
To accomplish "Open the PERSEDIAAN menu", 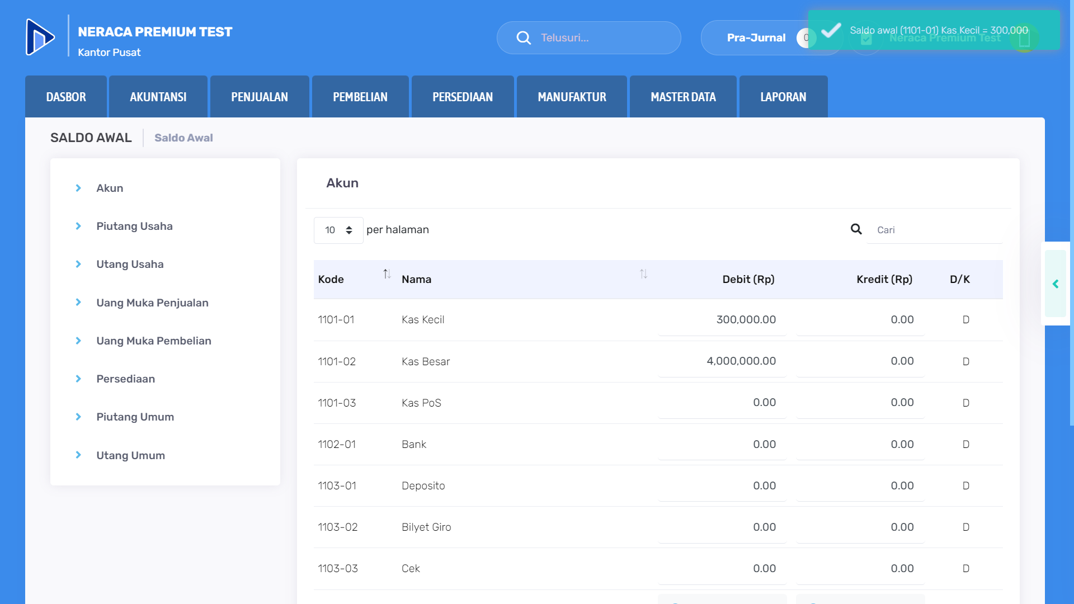I will click(463, 97).
